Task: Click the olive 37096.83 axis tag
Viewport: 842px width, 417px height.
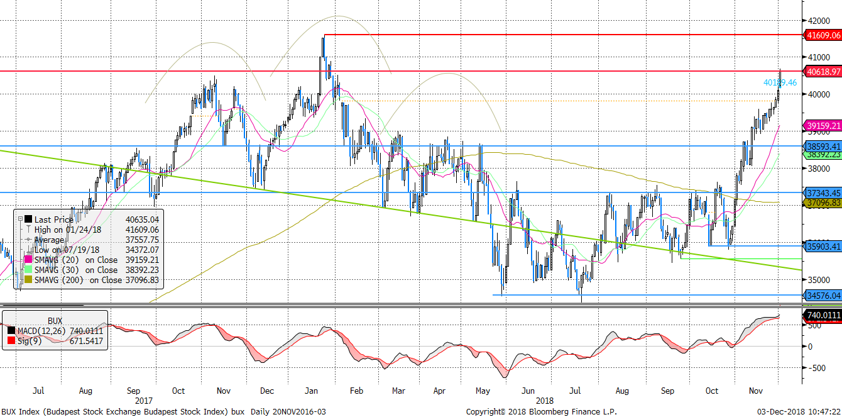Action: (823, 202)
